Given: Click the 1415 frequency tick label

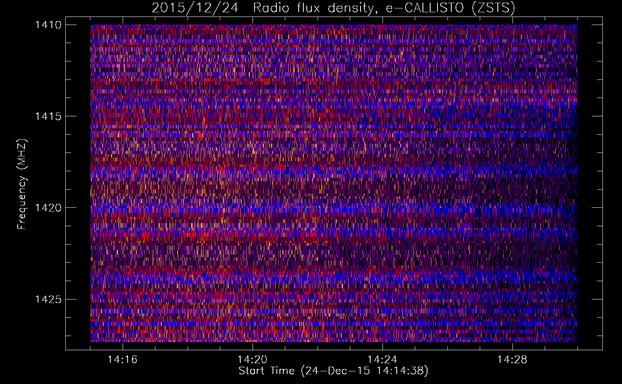Looking at the screenshot, I should [x=48, y=116].
